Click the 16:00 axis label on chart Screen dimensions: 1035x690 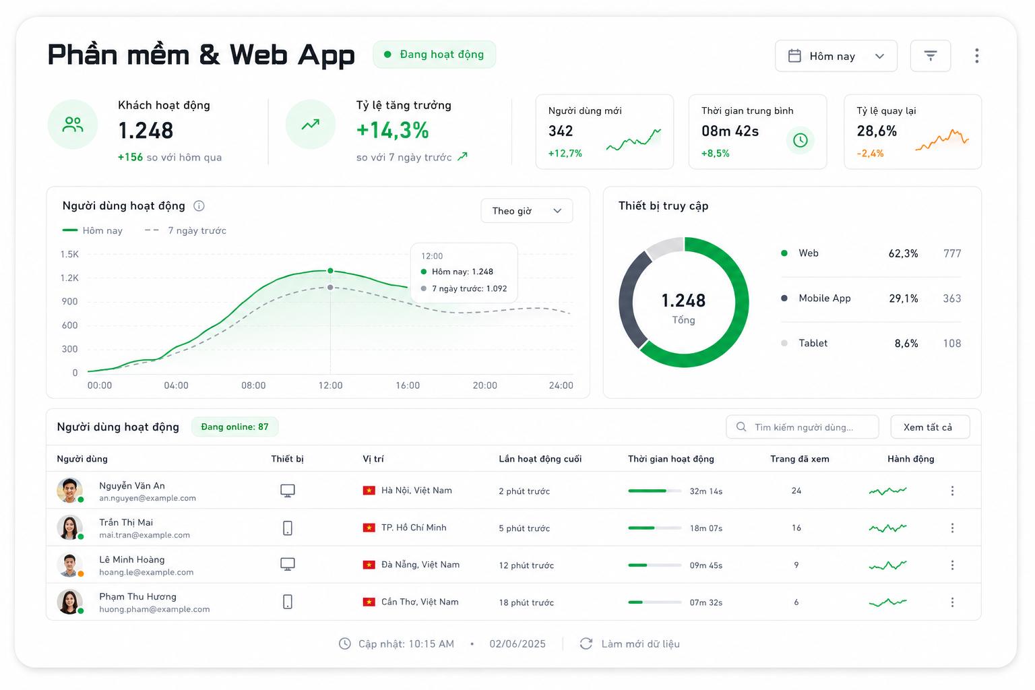pyautogui.click(x=408, y=385)
